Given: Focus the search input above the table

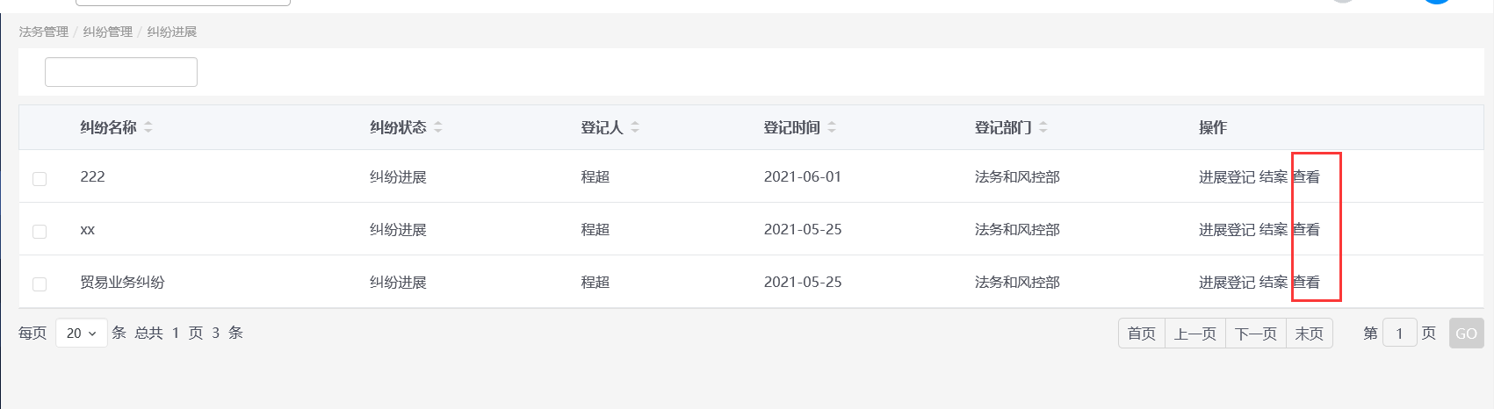Looking at the screenshot, I should (121, 72).
